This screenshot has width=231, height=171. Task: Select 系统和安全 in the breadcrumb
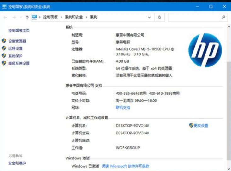(74, 17)
